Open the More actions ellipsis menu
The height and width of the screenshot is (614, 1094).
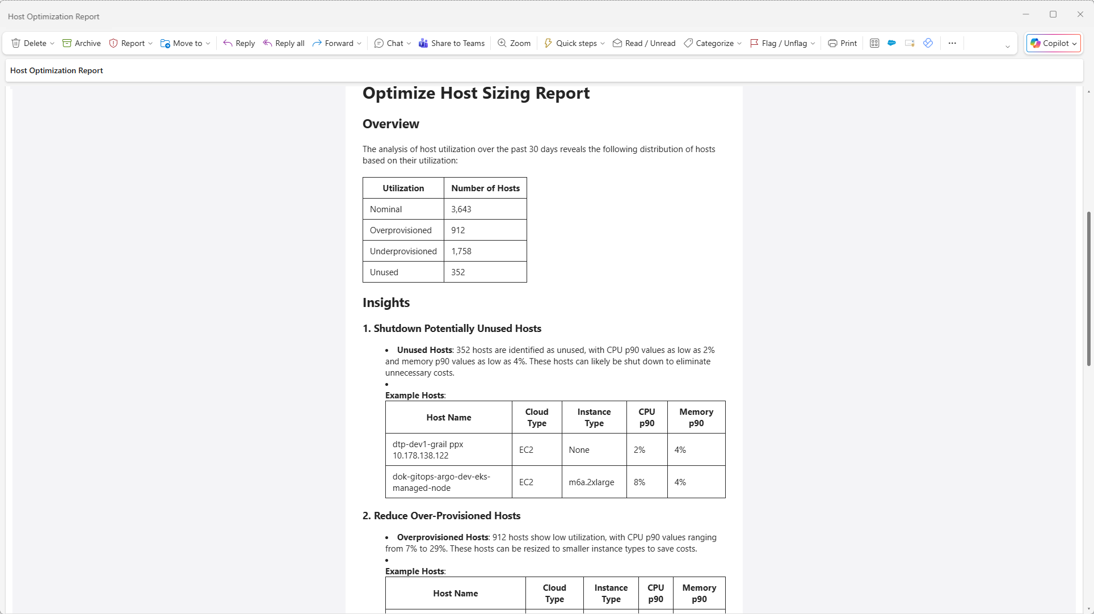(952, 43)
